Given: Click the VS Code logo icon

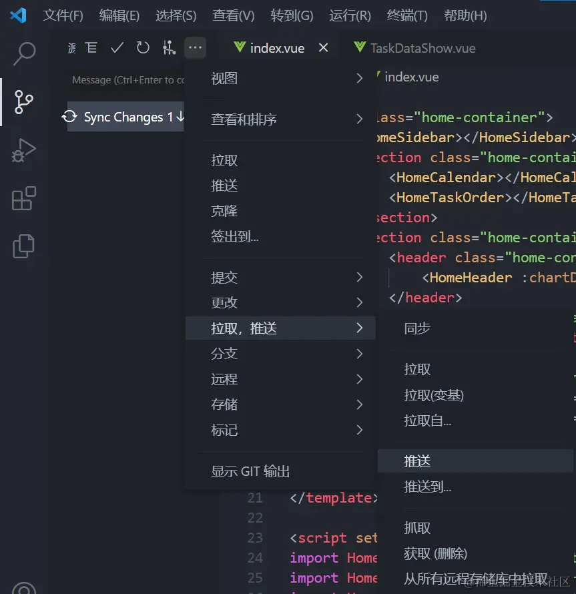Looking at the screenshot, I should (18, 15).
